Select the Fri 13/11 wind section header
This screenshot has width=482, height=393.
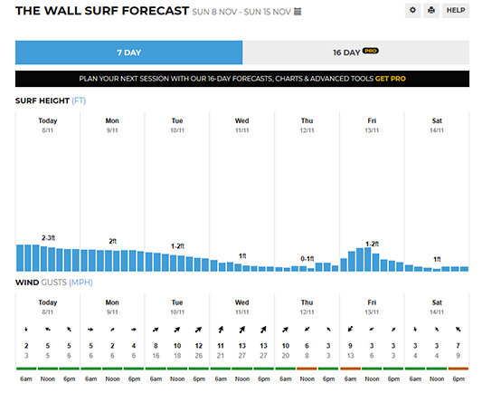(372, 307)
